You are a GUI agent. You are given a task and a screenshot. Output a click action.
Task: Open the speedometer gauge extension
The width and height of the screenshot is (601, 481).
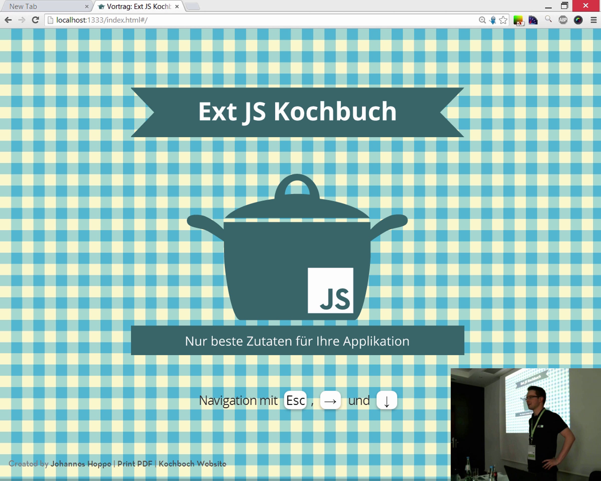point(533,20)
